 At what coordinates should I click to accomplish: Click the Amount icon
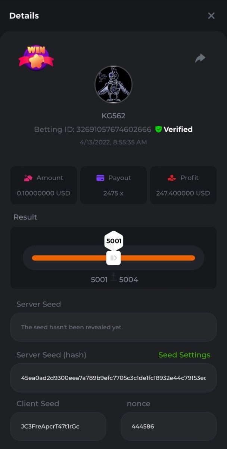(x=28, y=178)
